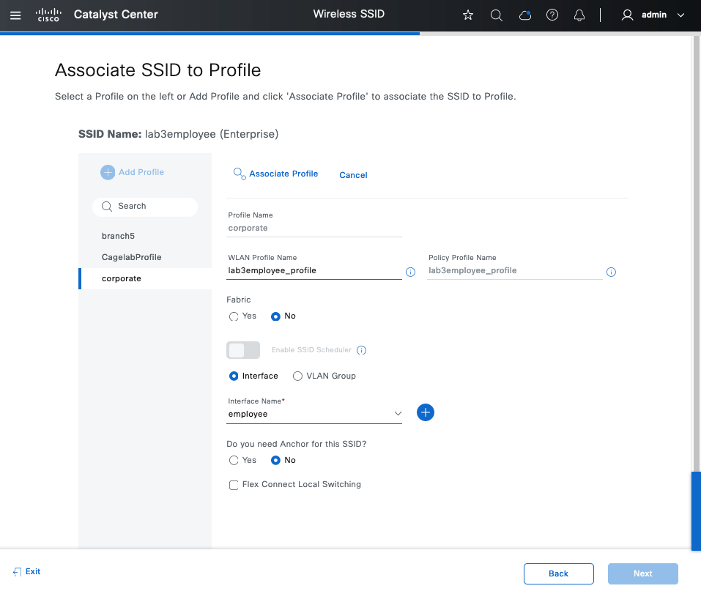Screen dimensions: 701x594
Task: Expand the Interface Name dropdown
Action: (398, 414)
